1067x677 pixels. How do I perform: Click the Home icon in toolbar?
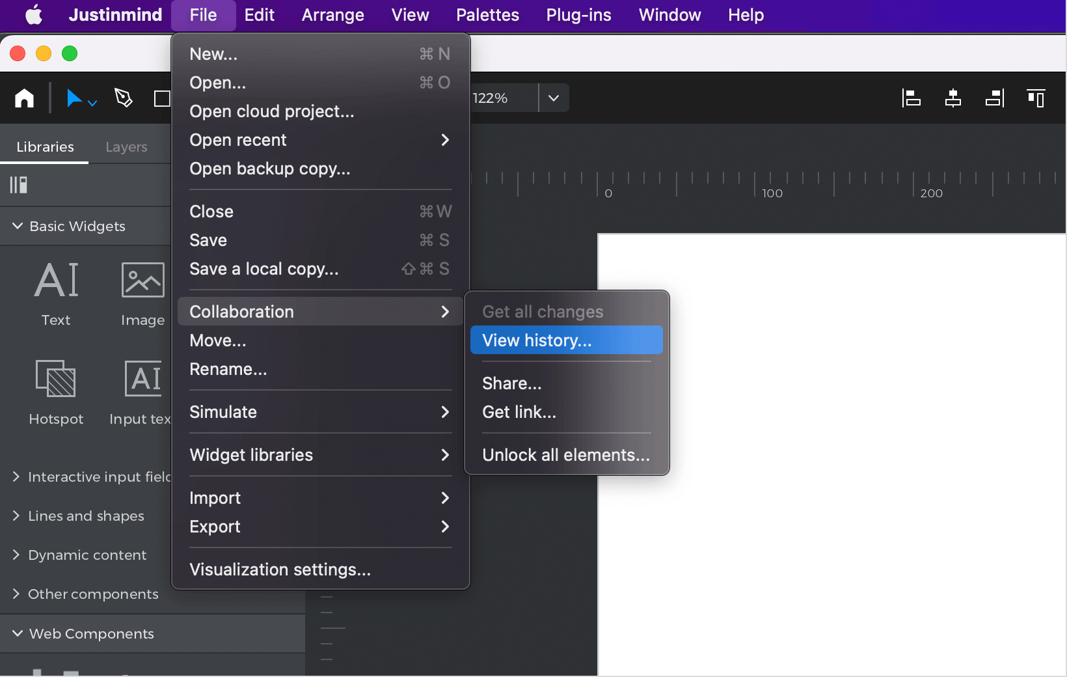24,98
